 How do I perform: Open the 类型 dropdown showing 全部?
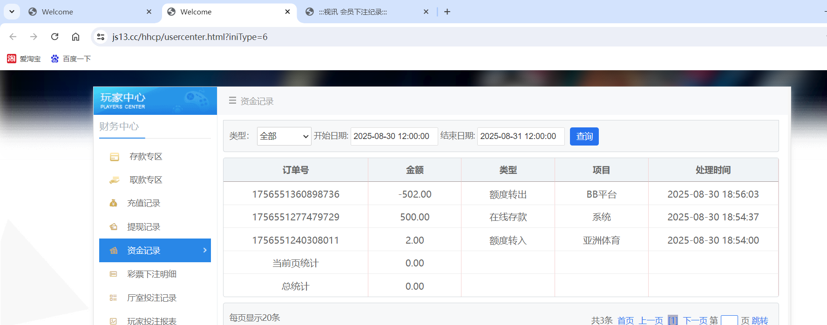(x=284, y=136)
